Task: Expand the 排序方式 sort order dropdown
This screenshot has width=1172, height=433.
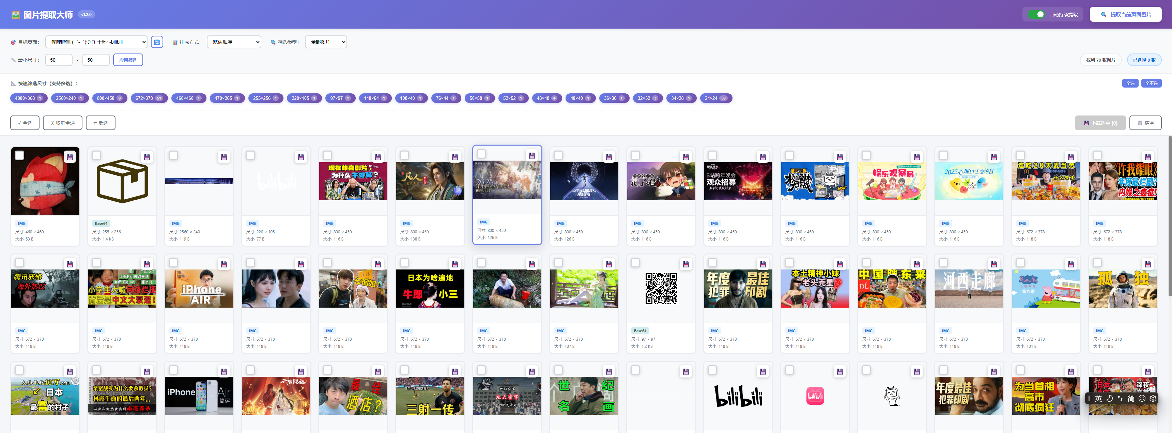Action: (x=234, y=42)
